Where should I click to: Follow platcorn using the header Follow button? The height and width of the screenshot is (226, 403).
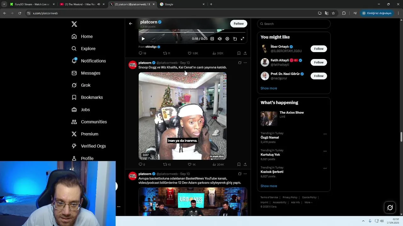pos(239,24)
